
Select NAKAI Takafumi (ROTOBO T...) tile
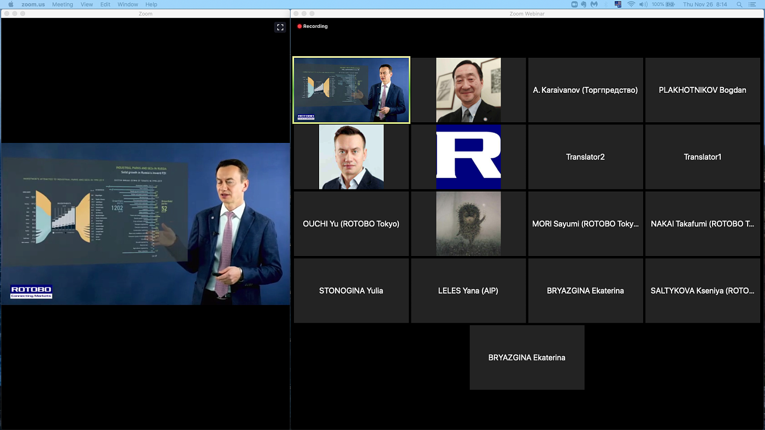click(x=703, y=224)
